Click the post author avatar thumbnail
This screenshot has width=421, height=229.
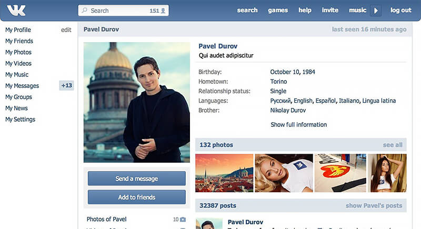tap(209, 223)
